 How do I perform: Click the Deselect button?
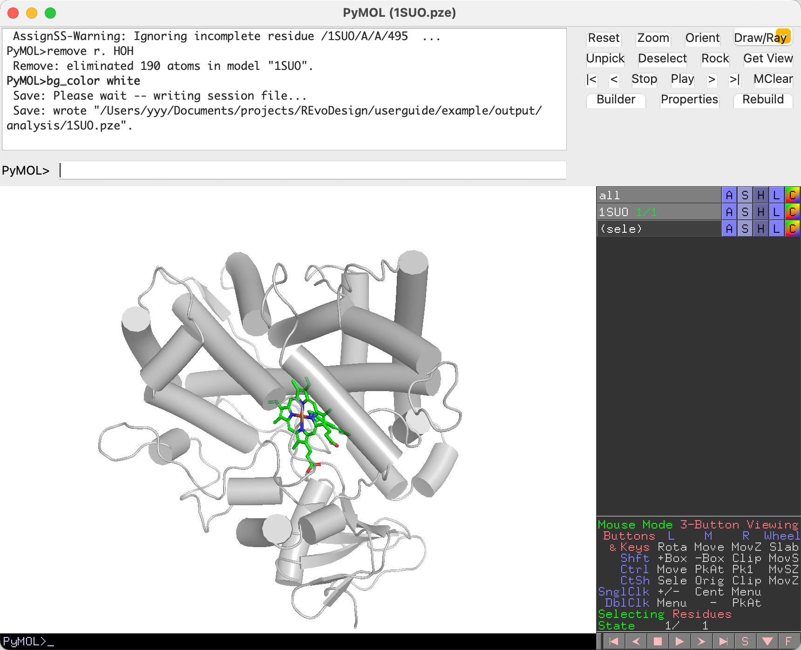pyautogui.click(x=662, y=59)
